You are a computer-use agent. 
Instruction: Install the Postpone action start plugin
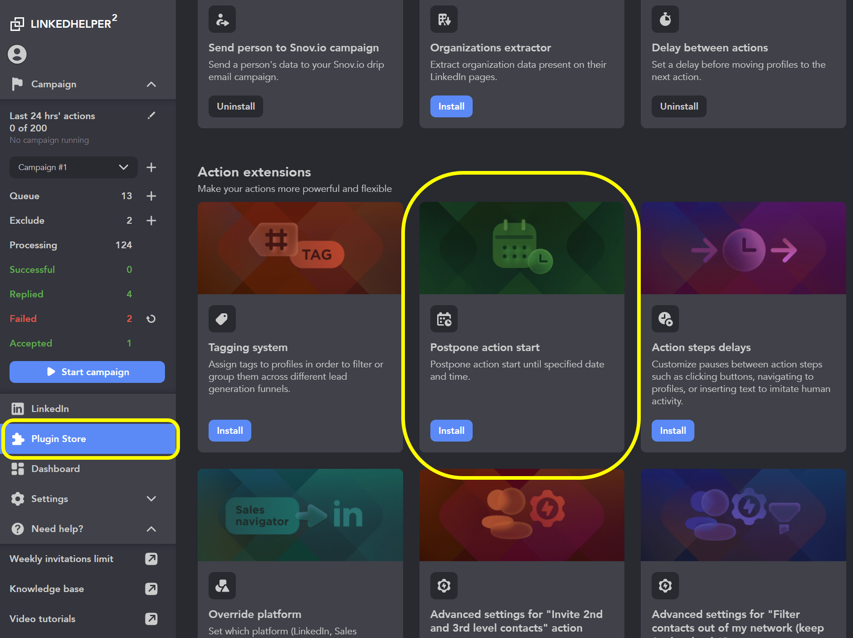point(451,431)
